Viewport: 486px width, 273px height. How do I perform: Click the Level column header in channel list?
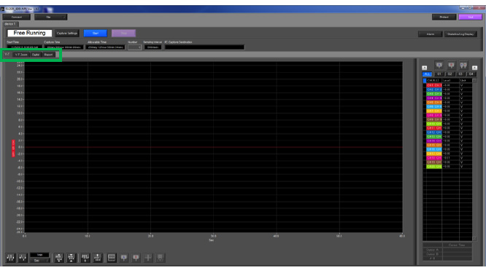[x=450, y=80]
